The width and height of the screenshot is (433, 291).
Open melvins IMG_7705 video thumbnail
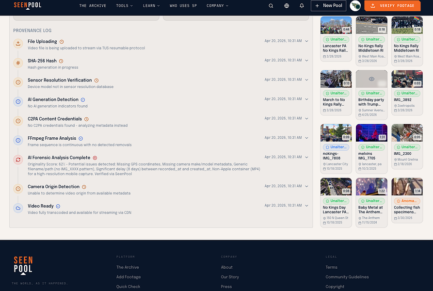(x=371, y=133)
